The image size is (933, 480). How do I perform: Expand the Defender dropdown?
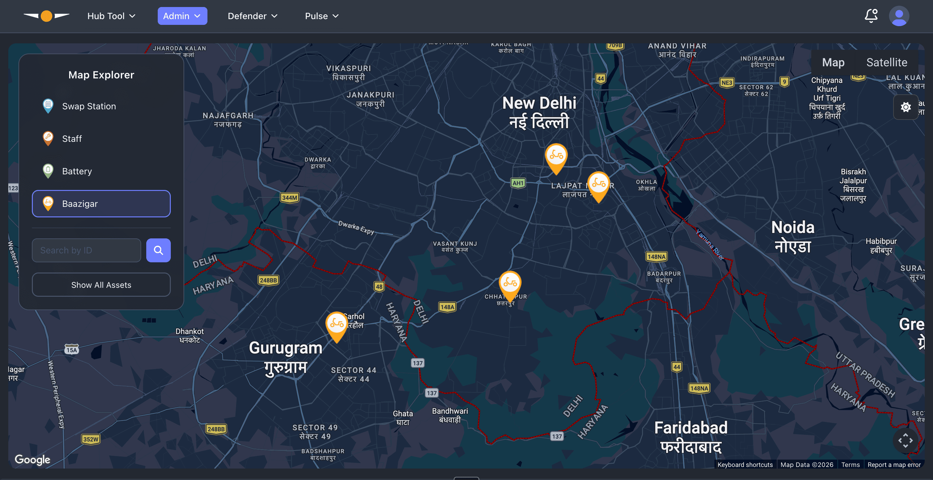(x=252, y=16)
